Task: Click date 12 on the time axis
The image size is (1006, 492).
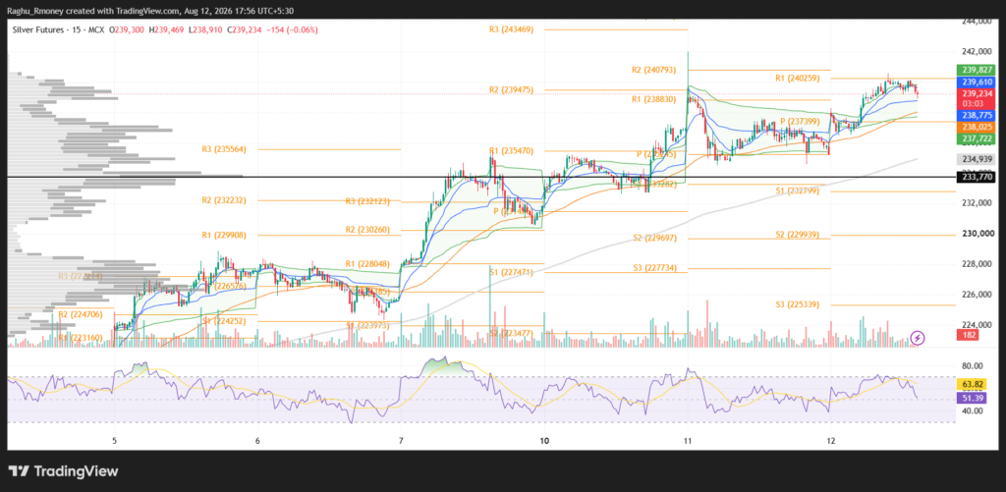Action: [x=831, y=441]
